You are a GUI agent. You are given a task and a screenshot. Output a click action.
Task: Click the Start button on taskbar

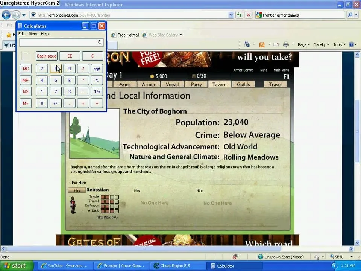click(x=16, y=266)
